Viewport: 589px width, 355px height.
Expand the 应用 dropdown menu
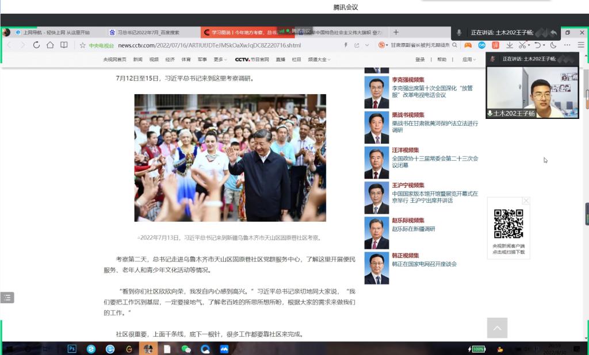pyautogui.click(x=469, y=59)
